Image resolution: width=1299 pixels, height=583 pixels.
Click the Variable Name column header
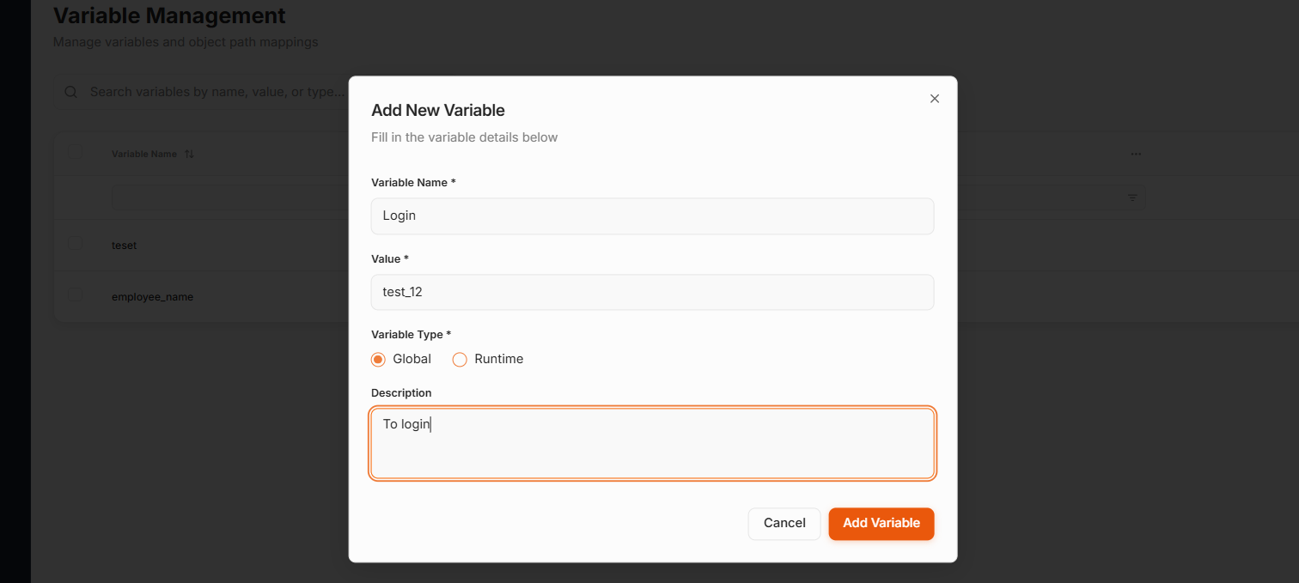[143, 155]
